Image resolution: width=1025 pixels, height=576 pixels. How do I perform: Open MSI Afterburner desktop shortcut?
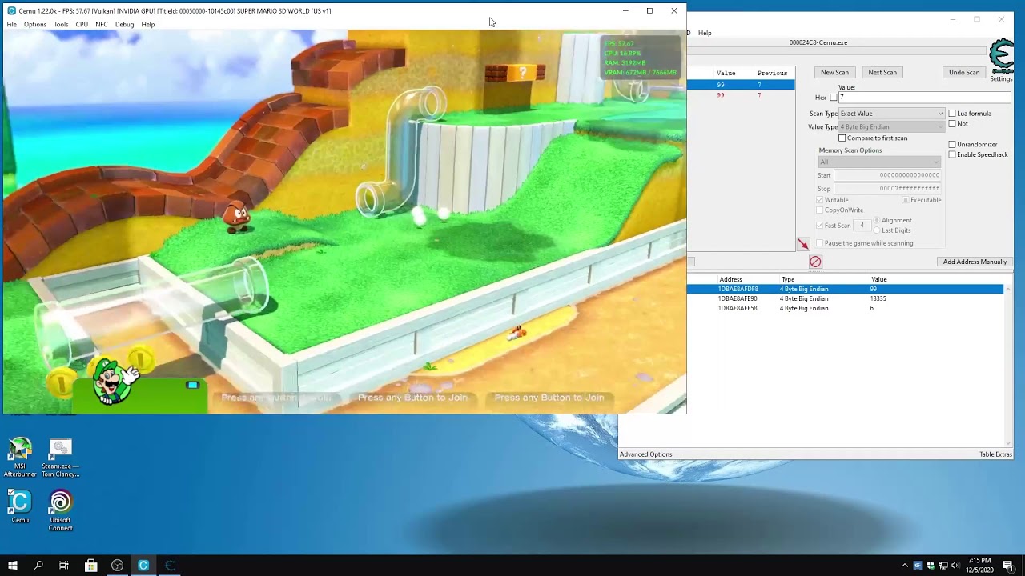coord(20,458)
